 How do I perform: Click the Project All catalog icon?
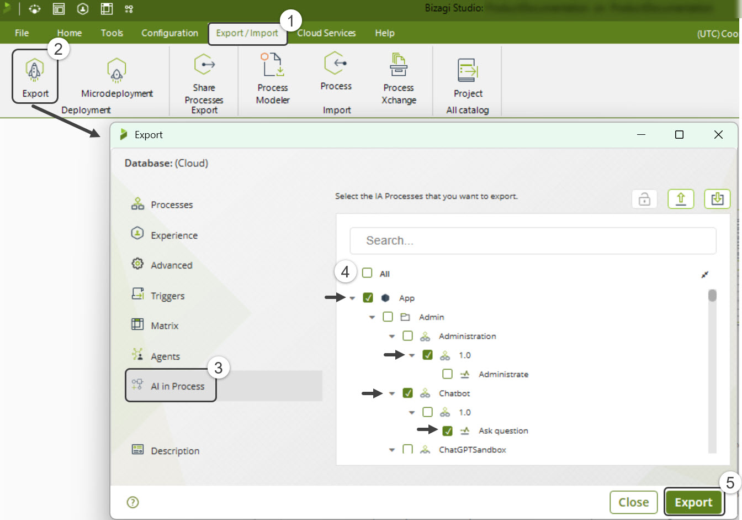point(468,71)
